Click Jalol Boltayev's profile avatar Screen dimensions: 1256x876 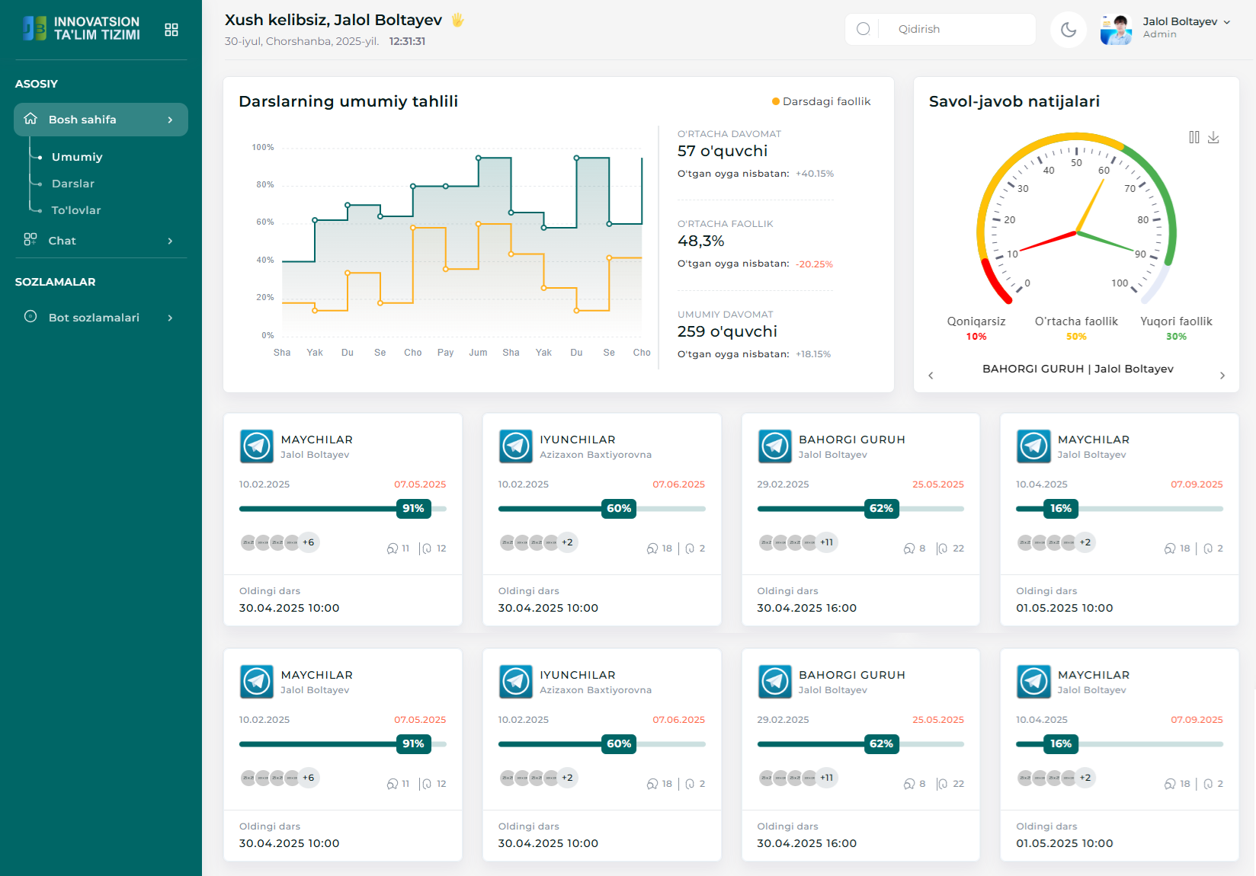pos(1116,30)
